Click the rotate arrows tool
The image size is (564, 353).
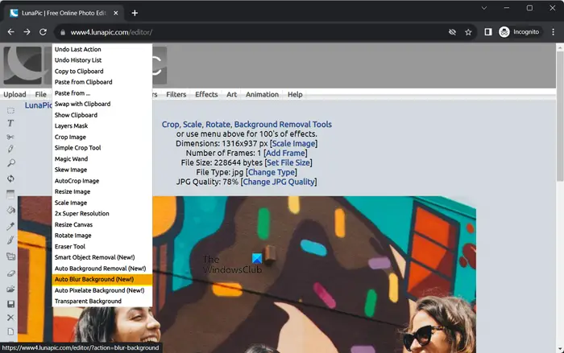click(x=10, y=179)
